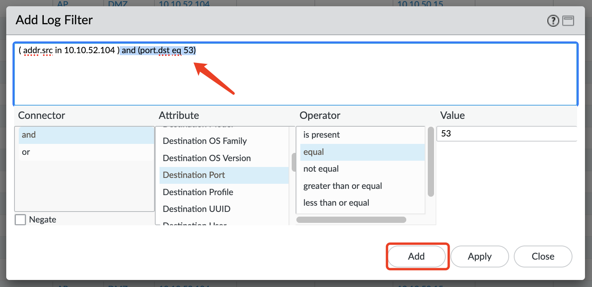This screenshot has height=287, width=592.
Task: Click inside the filter expression text area
Action: (x=296, y=74)
